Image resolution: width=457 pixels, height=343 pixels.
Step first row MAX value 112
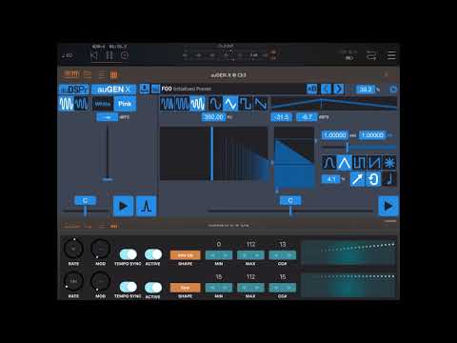250,255
